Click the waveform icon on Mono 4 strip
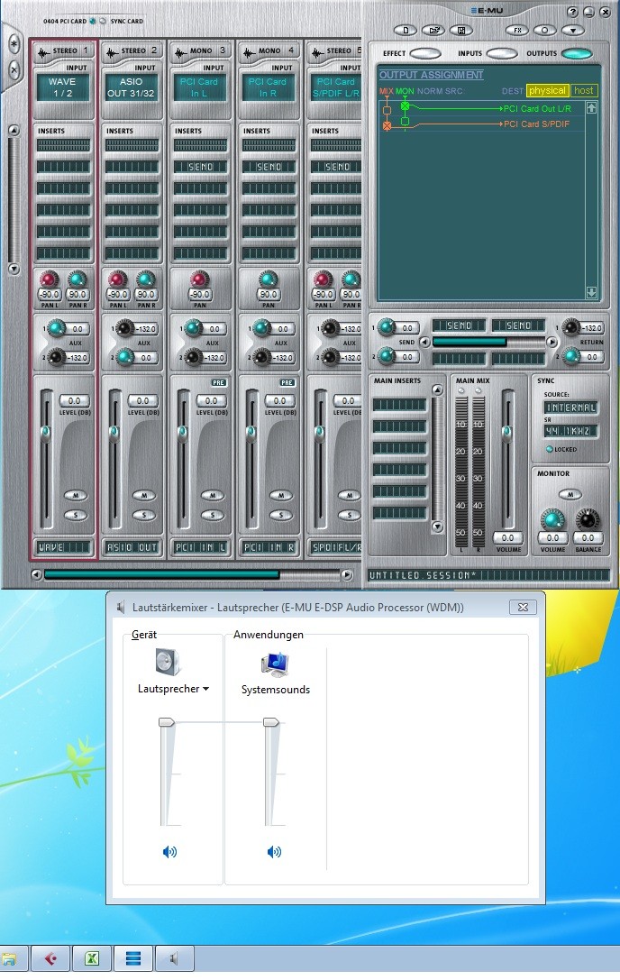 coord(250,52)
